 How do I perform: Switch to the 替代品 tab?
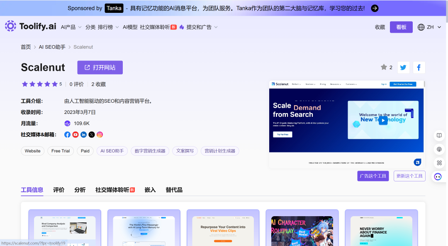pos(174,190)
